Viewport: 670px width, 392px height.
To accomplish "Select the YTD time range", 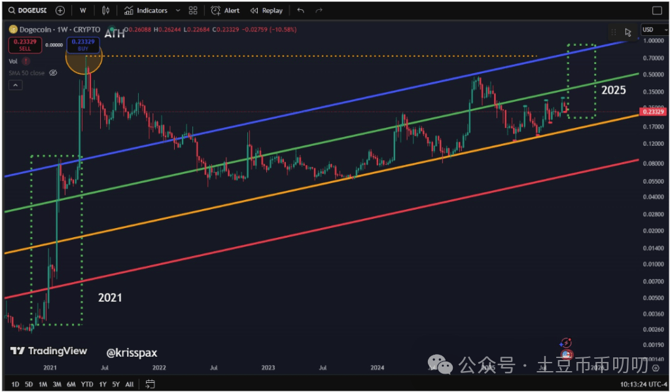I will pos(87,384).
